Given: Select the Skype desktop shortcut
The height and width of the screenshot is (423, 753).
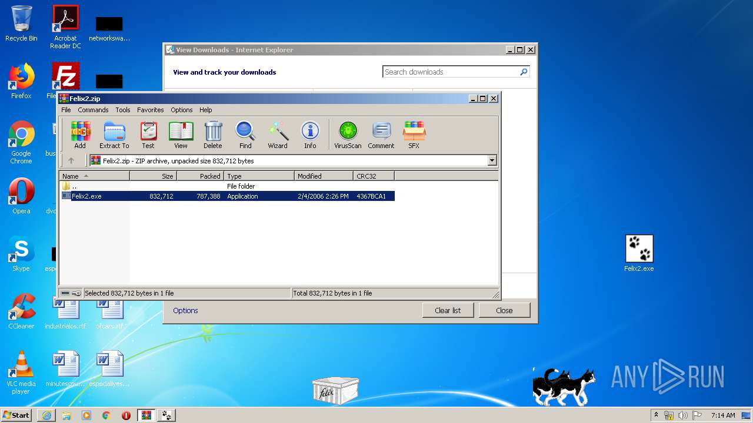Looking at the screenshot, I should pos(21,254).
